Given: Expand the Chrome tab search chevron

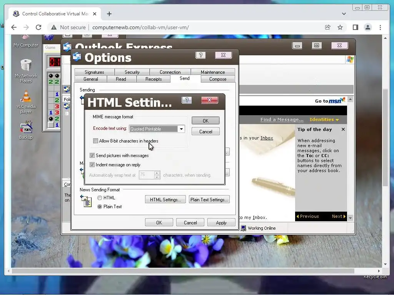Looking at the screenshot, I should (344, 14).
